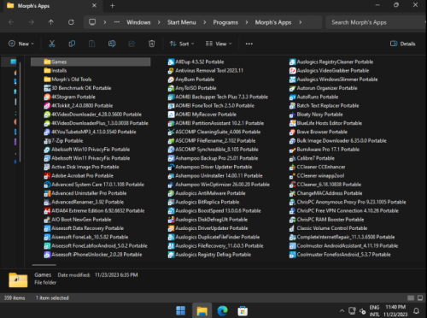Screen dimensions: 427x318
Task: Expand chevron after Start Menu breadcrumb
Action: click(204, 22)
